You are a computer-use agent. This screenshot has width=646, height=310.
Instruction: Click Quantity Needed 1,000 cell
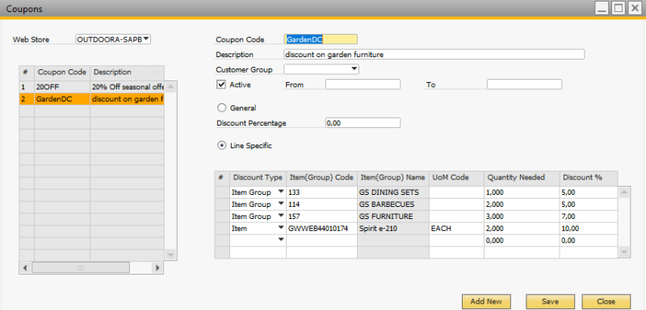(522, 192)
